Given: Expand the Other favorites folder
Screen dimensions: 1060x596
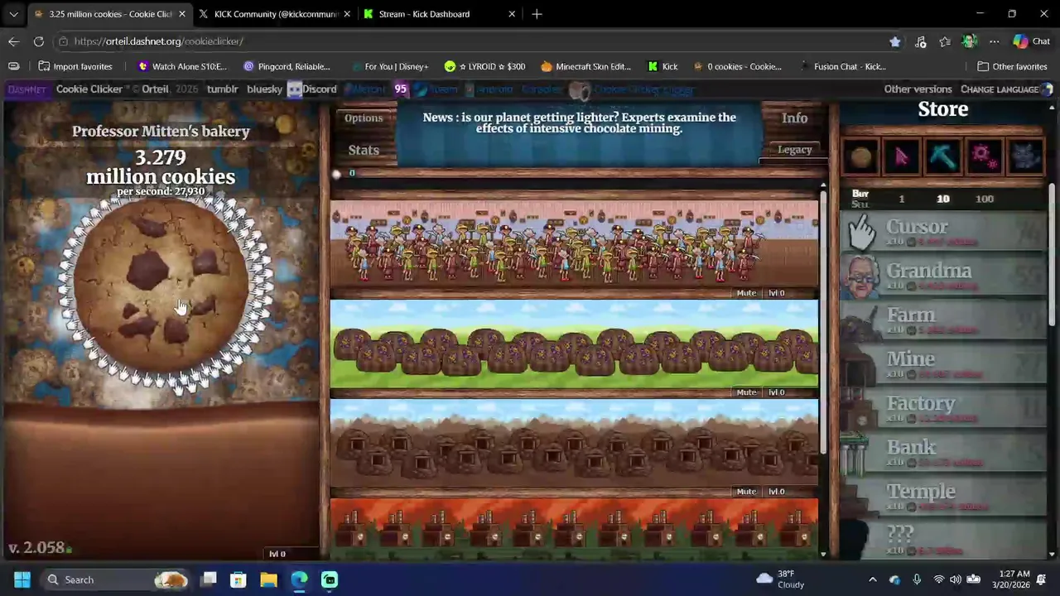Looking at the screenshot, I should (x=1012, y=66).
